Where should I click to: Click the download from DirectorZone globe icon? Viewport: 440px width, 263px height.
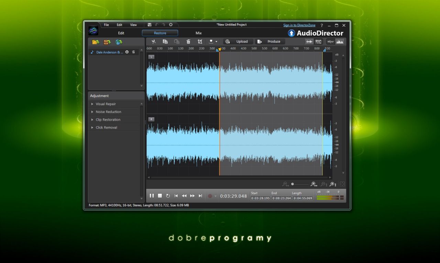119,42
